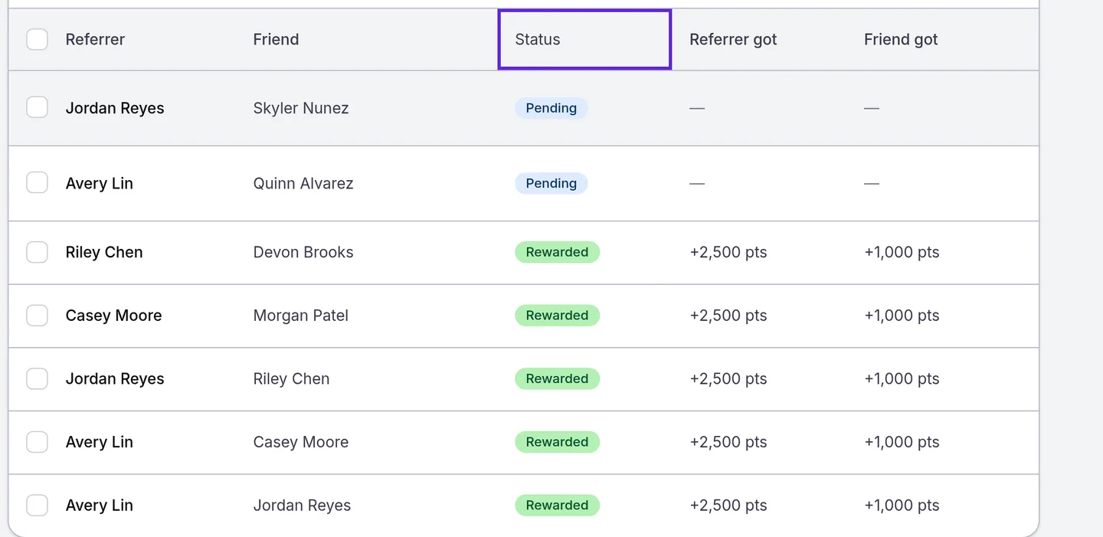The image size is (1103, 537).
Task: Select checkbox for Jordan Reyes referring Riley Chen
Action: [x=37, y=378]
